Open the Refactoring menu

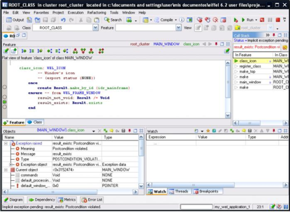[97, 13]
